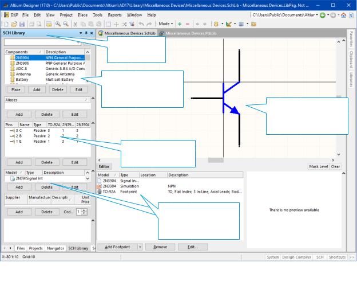Click the Mask Level button
The height and width of the screenshot is (285, 357).
319,166
